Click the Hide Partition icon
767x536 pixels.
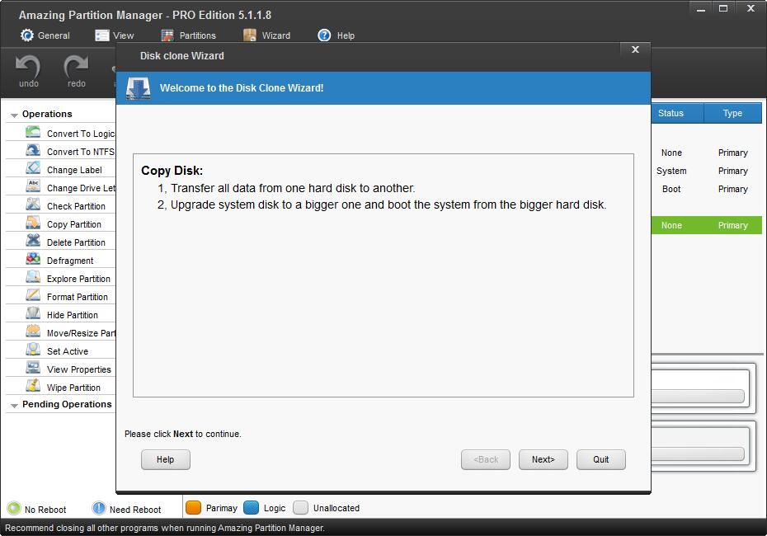33,313
